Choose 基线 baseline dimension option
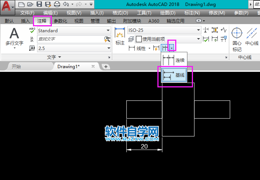Image resolution: width=260 pixels, height=180 pixels. tap(174, 75)
